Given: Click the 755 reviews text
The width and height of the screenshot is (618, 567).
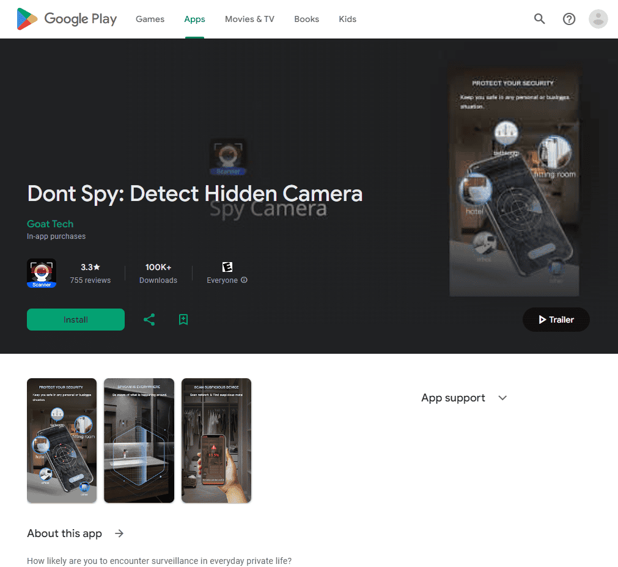Looking at the screenshot, I should click(x=90, y=280).
